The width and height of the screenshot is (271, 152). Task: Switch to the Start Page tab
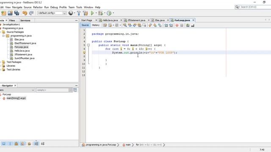pyautogui.click(x=86, y=20)
